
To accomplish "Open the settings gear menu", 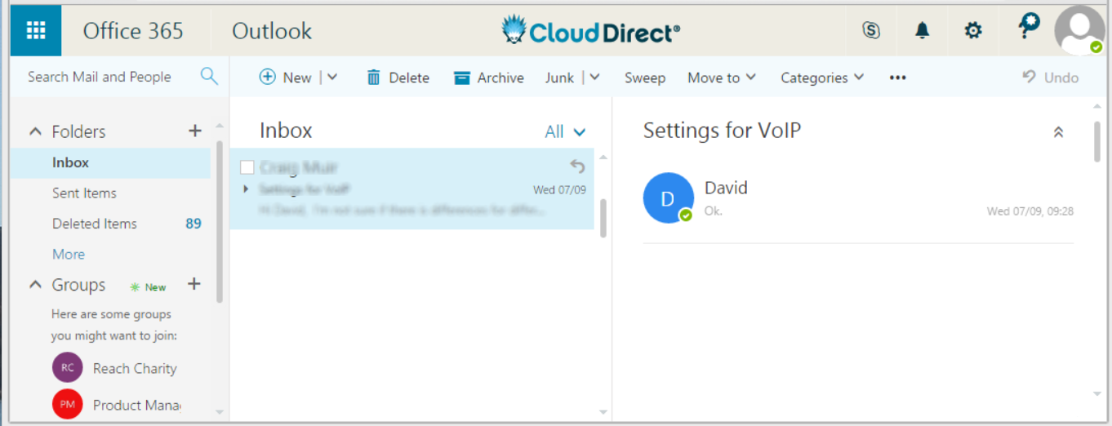I will [x=972, y=31].
